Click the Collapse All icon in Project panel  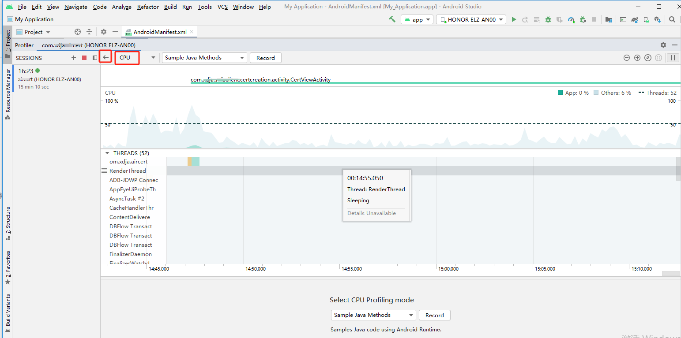click(x=89, y=32)
